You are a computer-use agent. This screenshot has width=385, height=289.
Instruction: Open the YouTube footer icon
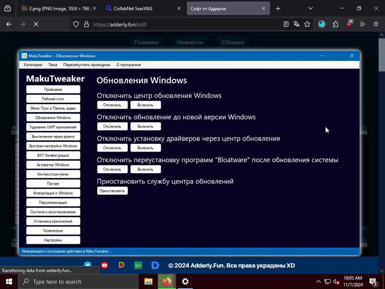click(105, 265)
